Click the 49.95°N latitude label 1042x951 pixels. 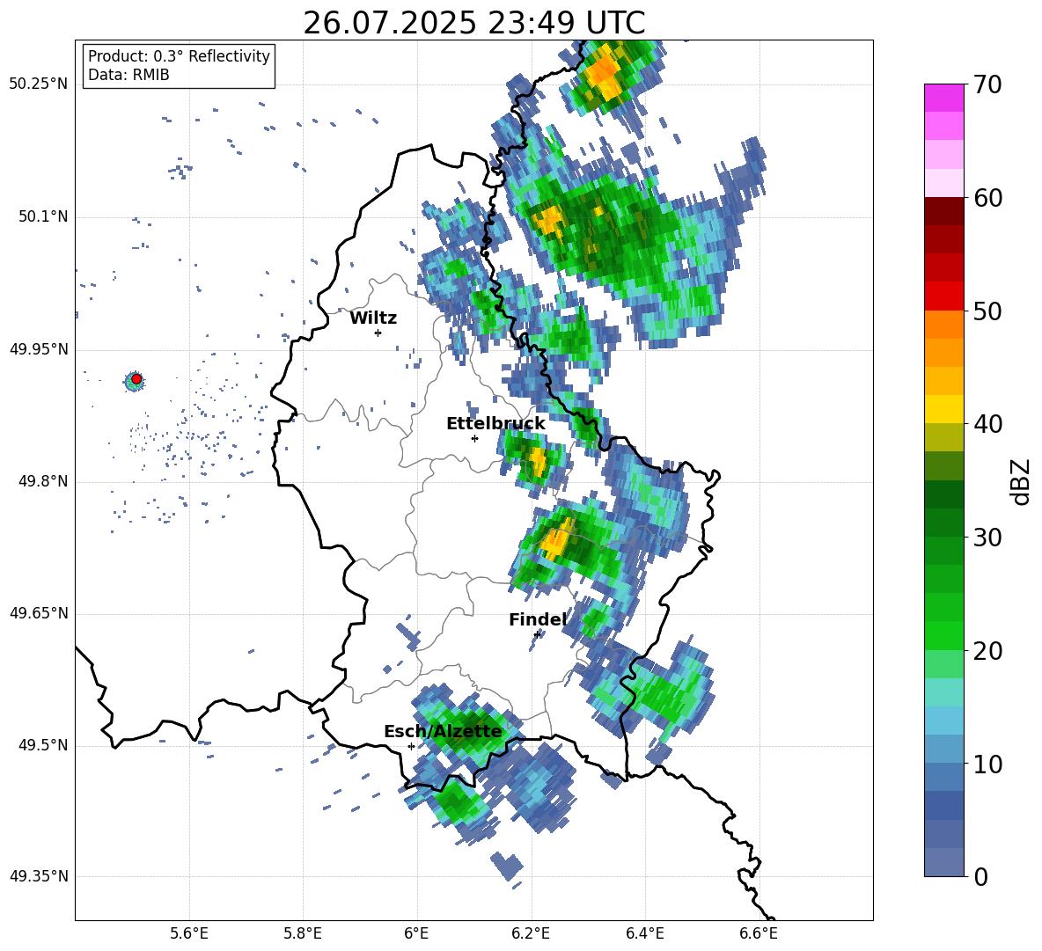point(39,349)
